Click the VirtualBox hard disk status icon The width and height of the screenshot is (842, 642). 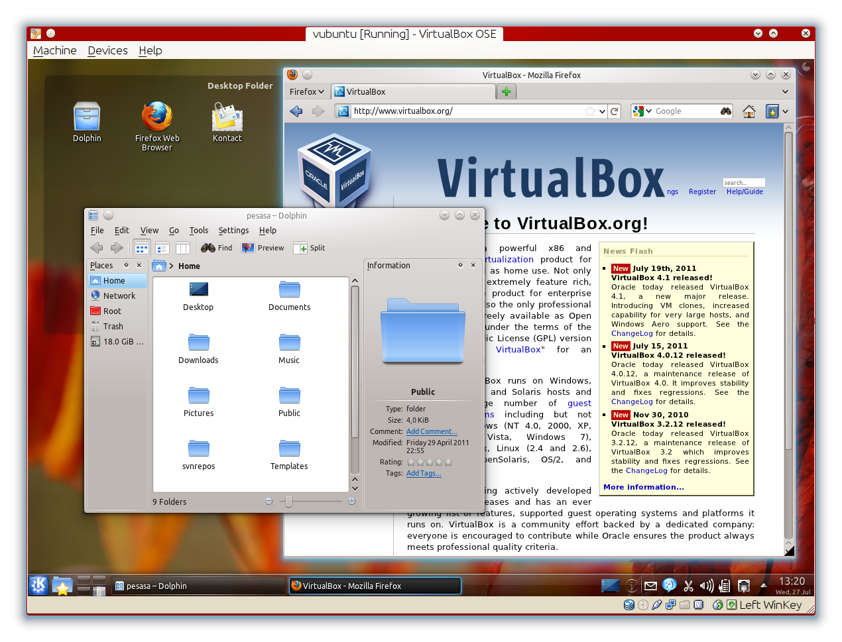pos(629,605)
